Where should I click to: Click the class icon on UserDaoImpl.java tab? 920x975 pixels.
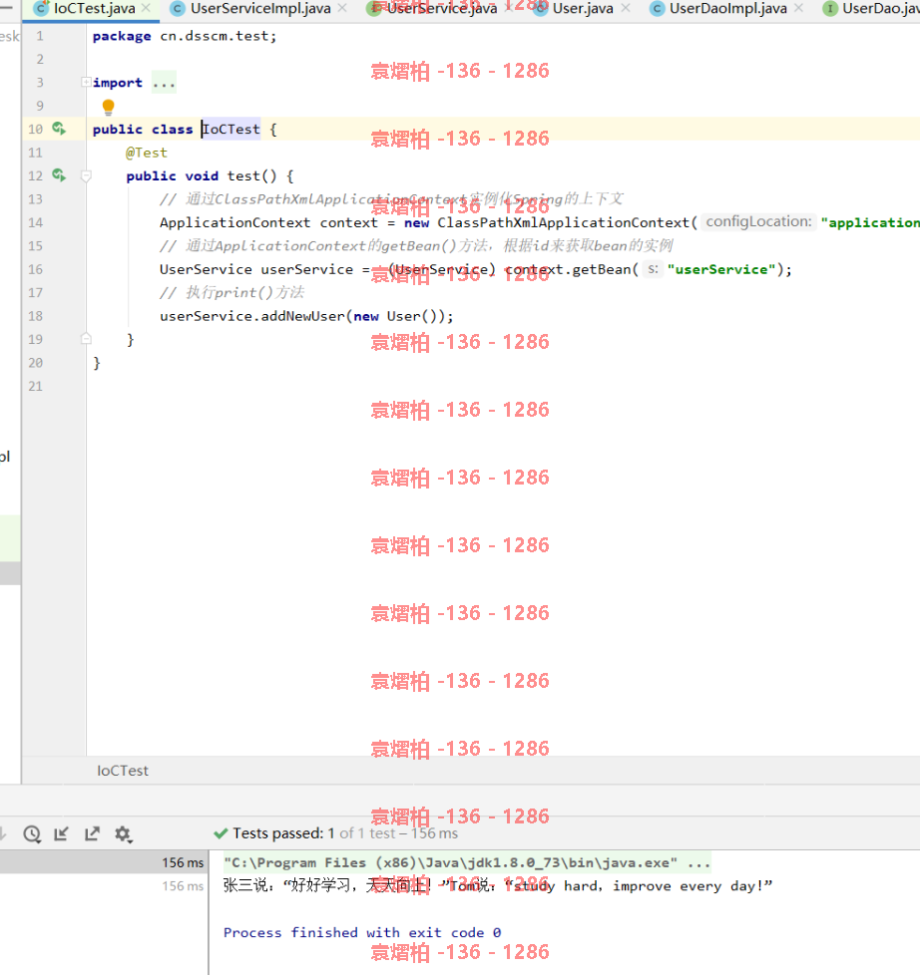657,9
